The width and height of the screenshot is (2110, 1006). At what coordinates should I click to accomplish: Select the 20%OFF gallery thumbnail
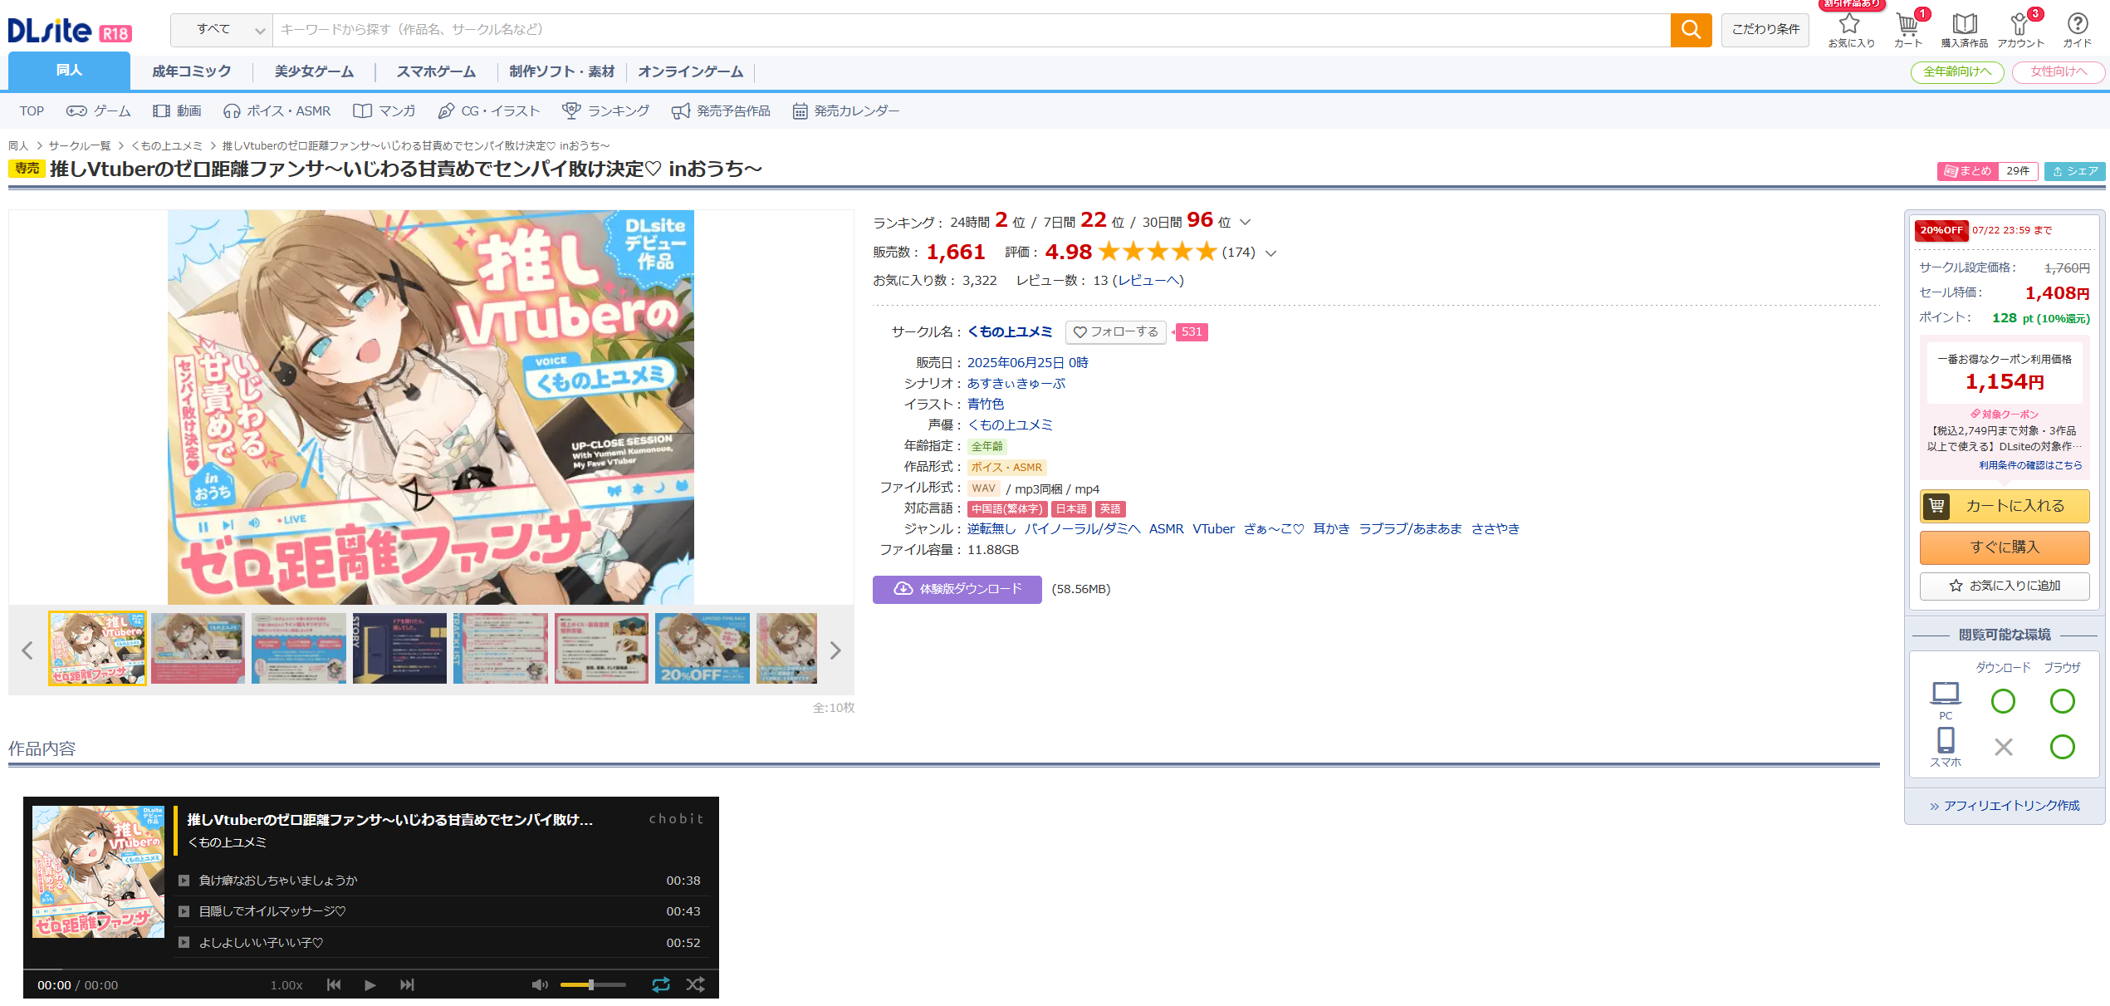click(703, 649)
